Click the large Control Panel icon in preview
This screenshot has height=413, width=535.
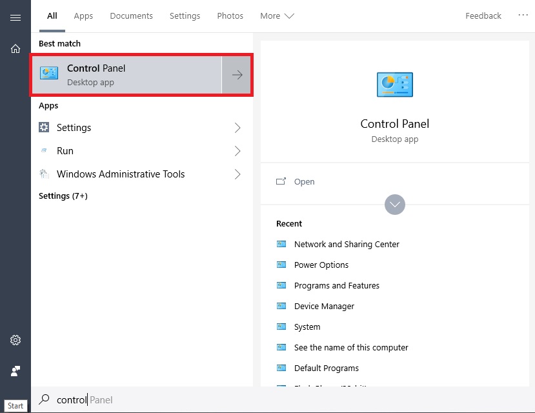[395, 85]
